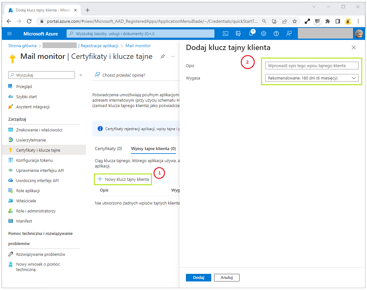Image resolution: width=367 pixels, height=290 pixels.
Task: Click Nowy klucz tajny klienta
Action: [x=123, y=179]
